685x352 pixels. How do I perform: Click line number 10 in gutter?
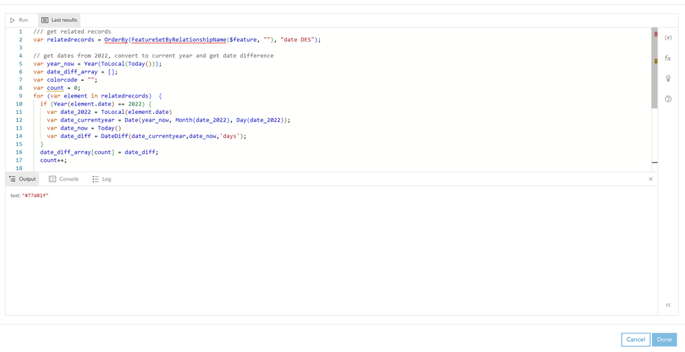[19, 104]
